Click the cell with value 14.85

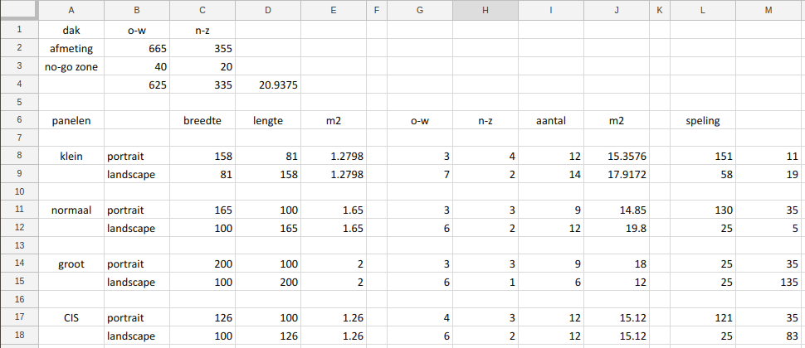coord(616,210)
